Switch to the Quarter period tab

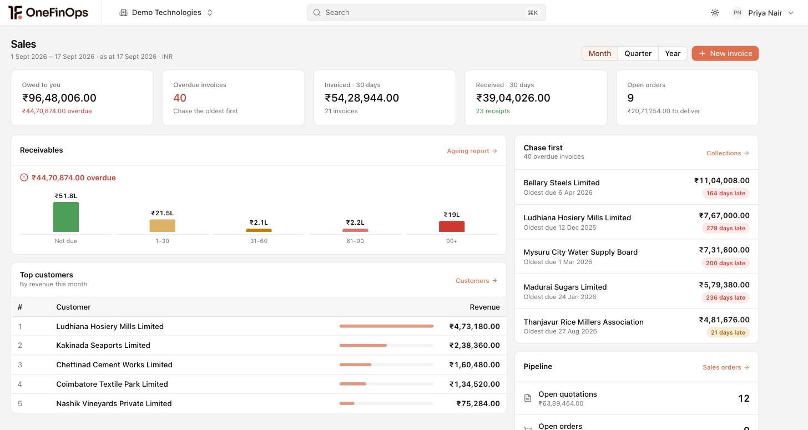click(638, 53)
